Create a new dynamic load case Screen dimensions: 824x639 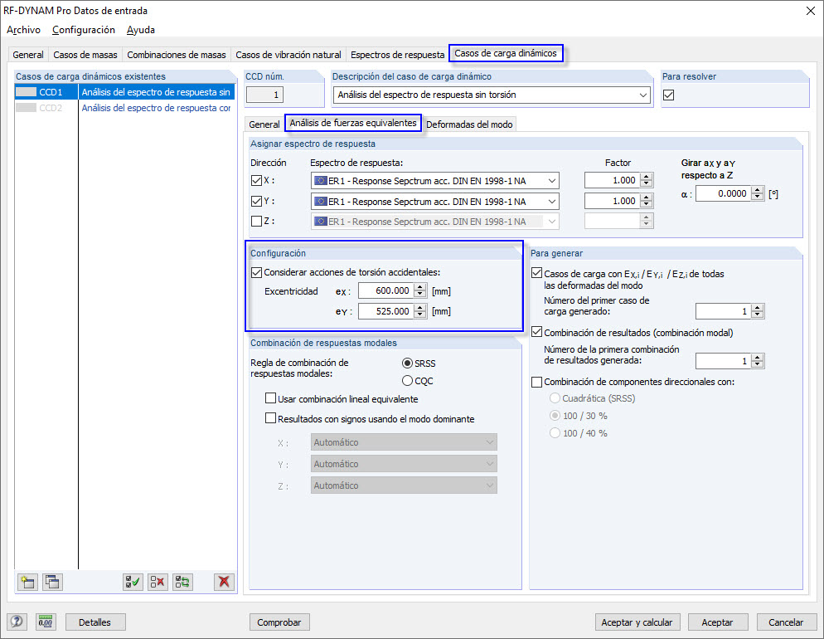tap(27, 582)
